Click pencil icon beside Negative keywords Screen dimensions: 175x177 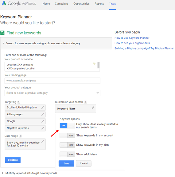point(43,128)
